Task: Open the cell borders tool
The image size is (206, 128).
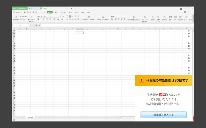Action: tap(47, 19)
